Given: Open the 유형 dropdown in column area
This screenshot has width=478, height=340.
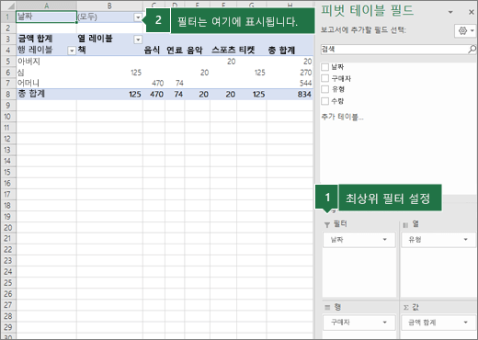Looking at the screenshot, I should click(x=466, y=240).
